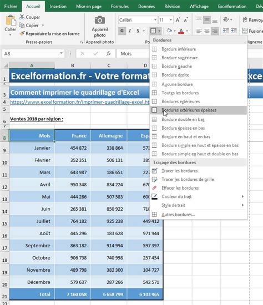
Task: Choose Aucune bordure option
Action: (x=199, y=84)
